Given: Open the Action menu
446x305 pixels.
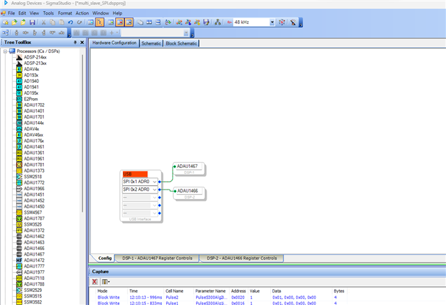Looking at the screenshot, I should (x=82, y=13).
